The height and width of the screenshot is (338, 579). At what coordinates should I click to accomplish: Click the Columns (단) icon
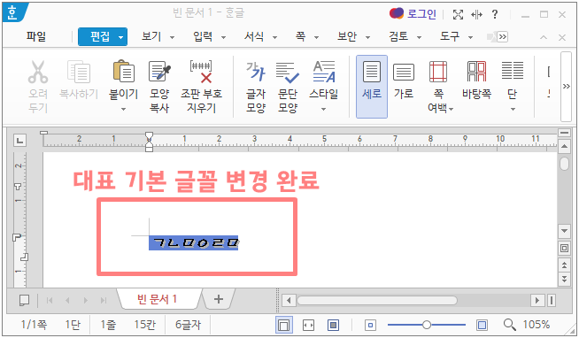coord(513,71)
